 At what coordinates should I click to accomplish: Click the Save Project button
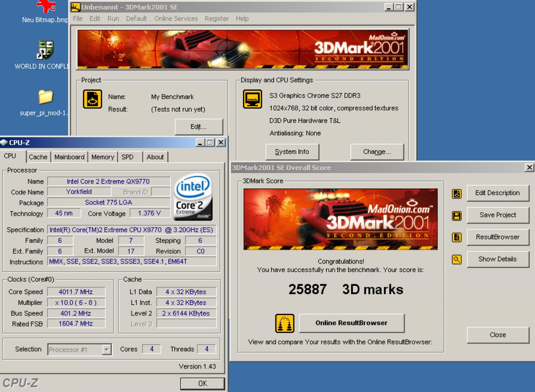497,215
